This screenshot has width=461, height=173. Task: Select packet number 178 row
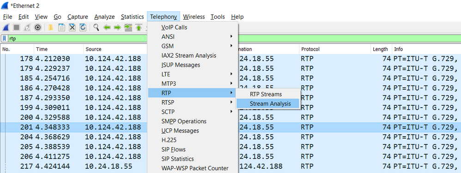coord(230,59)
